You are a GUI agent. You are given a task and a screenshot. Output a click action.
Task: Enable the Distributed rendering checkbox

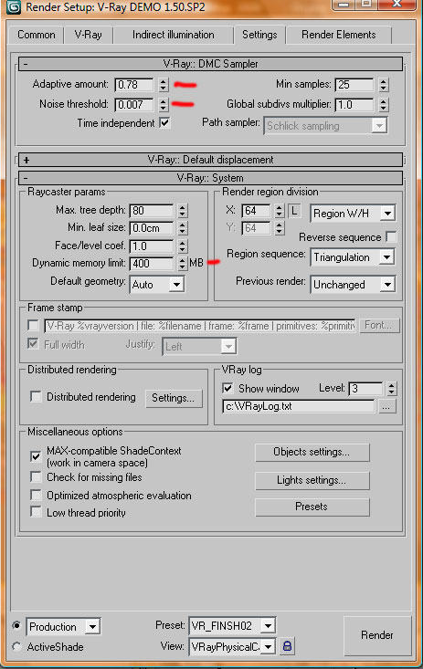[36, 396]
